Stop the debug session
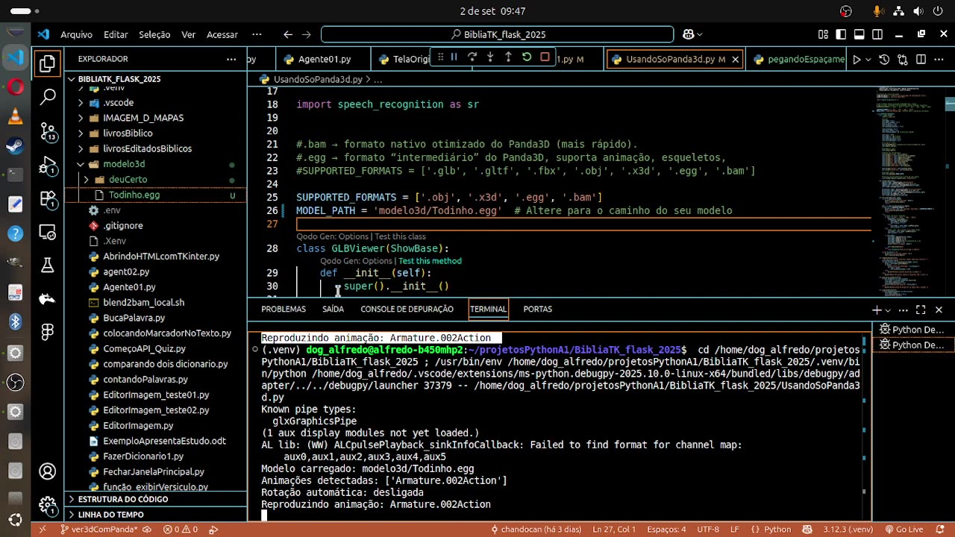 point(545,57)
